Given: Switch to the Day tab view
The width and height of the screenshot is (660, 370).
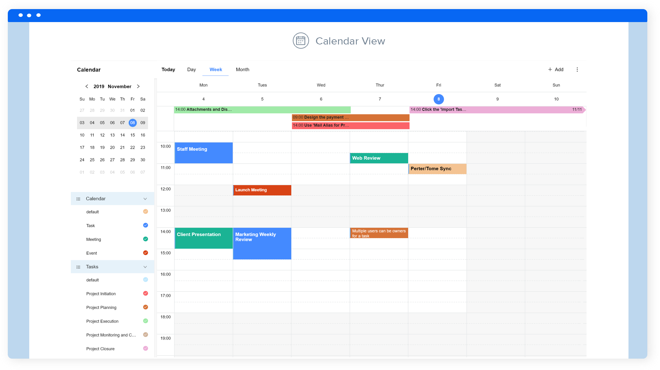Looking at the screenshot, I should [x=191, y=69].
